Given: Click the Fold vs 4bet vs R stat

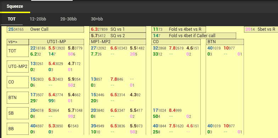Looking at the screenshot, I should click(x=179, y=29).
